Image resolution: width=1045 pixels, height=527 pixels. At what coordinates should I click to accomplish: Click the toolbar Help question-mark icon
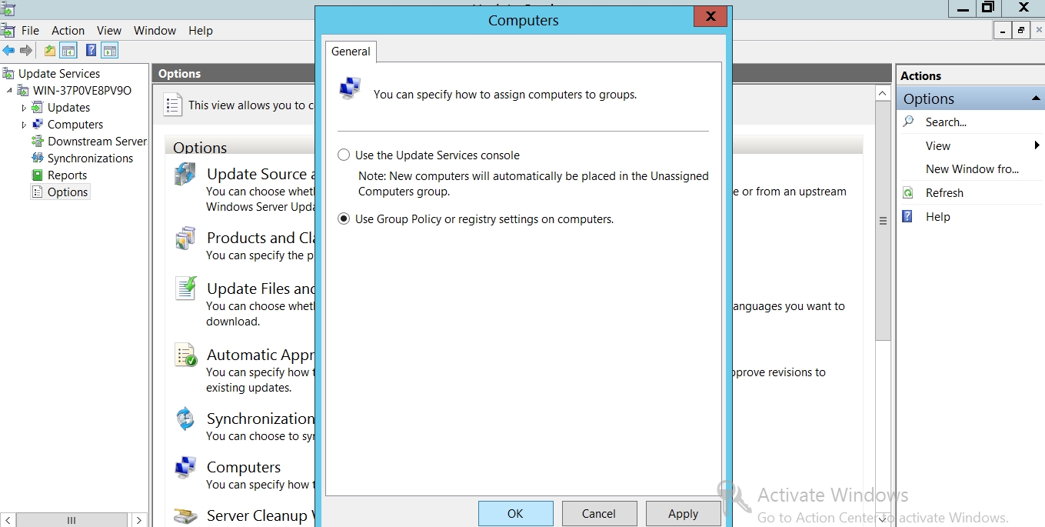[x=91, y=51]
